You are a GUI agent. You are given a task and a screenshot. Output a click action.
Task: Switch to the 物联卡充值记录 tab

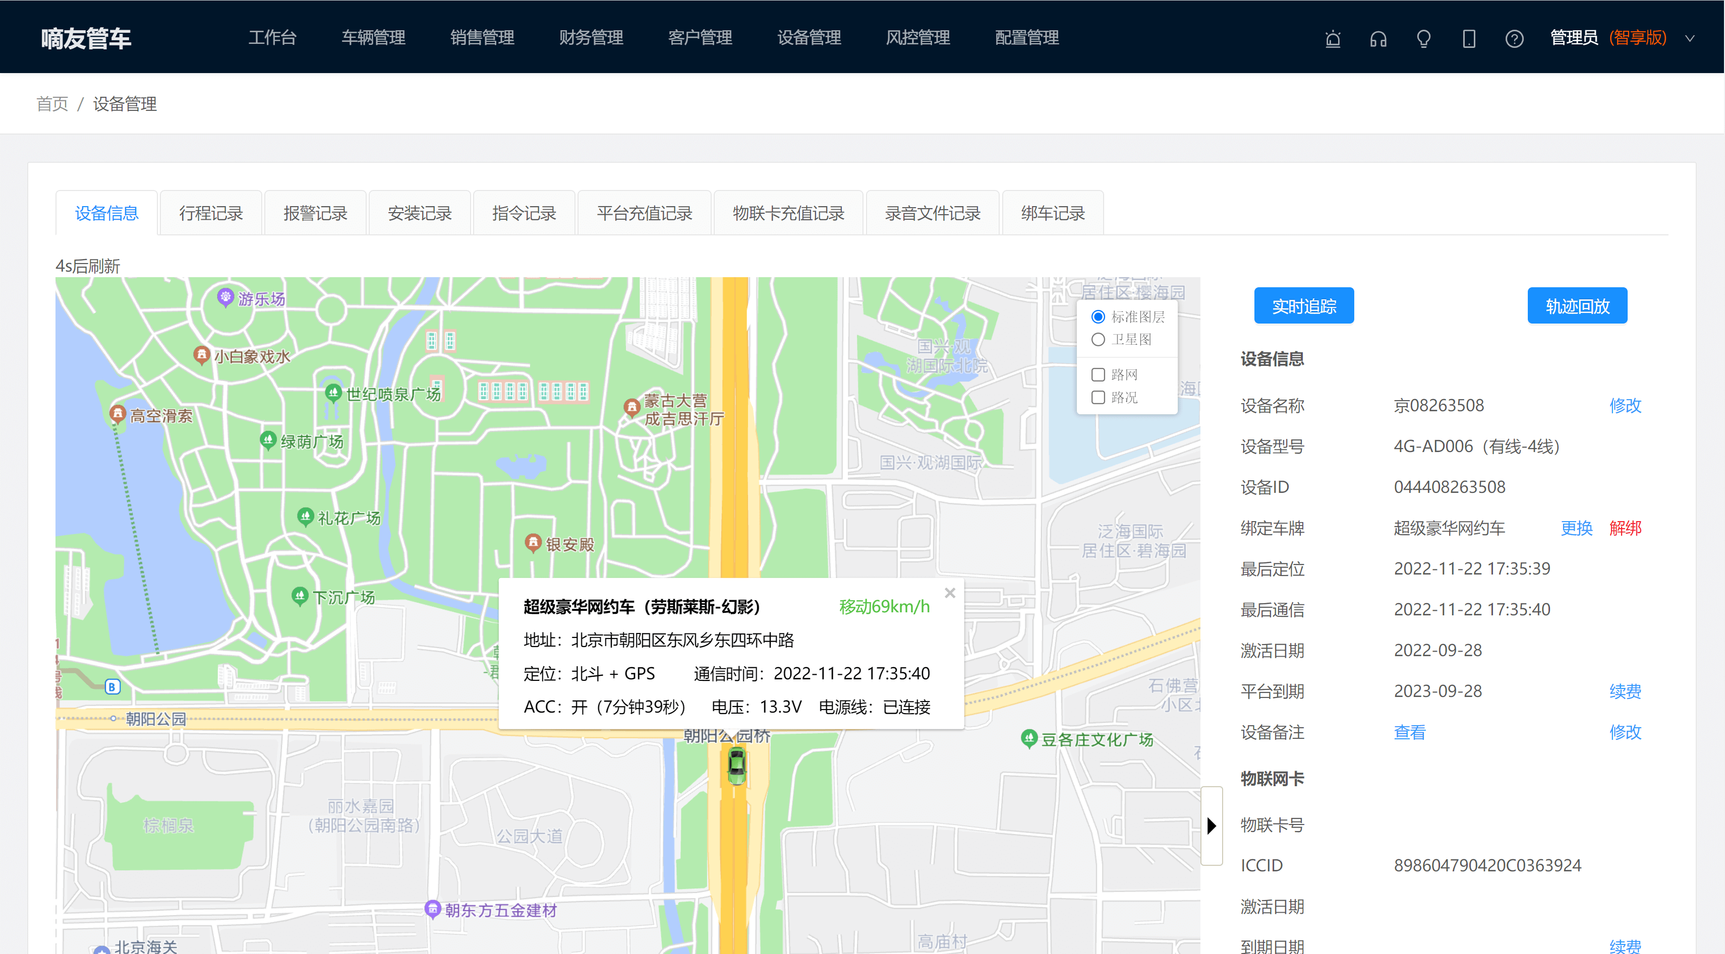(x=788, y=213)
